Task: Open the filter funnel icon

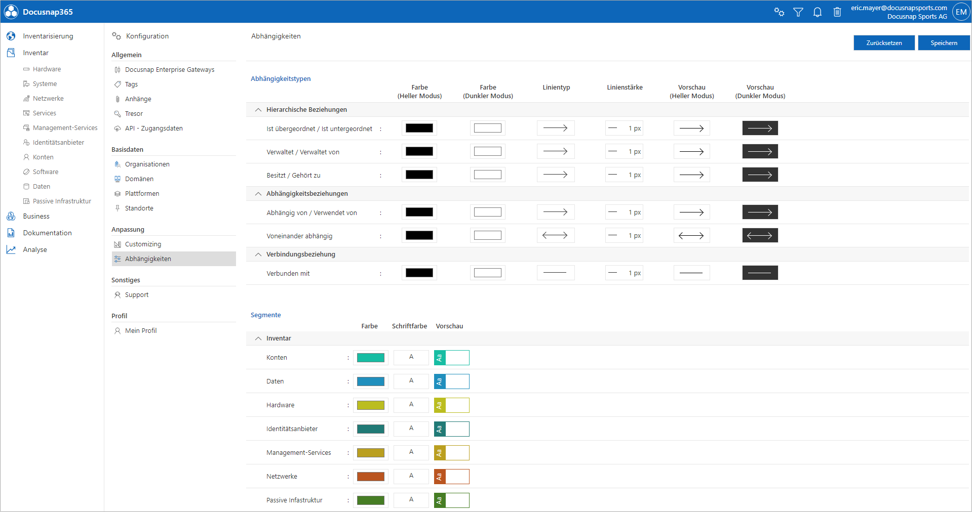Action: (798, 12)
